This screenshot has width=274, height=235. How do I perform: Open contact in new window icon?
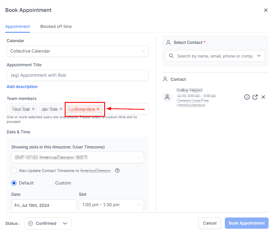(x=255, y=97)
